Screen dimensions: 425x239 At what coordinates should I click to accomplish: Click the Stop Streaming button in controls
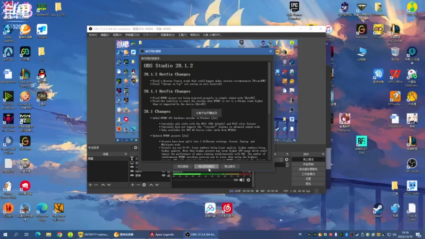(x=308, y=159)
